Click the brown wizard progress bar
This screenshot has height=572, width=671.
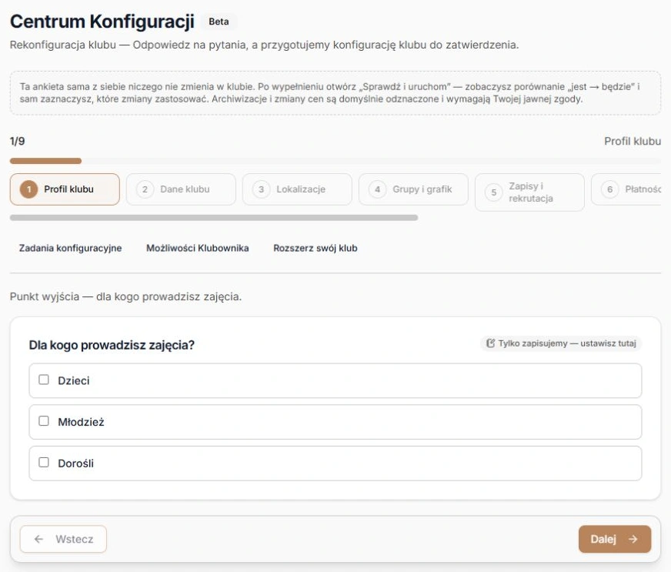46,161
